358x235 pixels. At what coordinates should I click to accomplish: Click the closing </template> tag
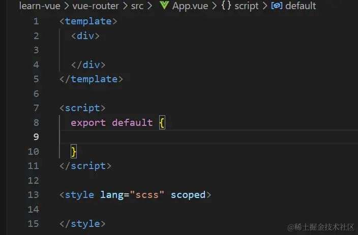(x=92, y=79)
